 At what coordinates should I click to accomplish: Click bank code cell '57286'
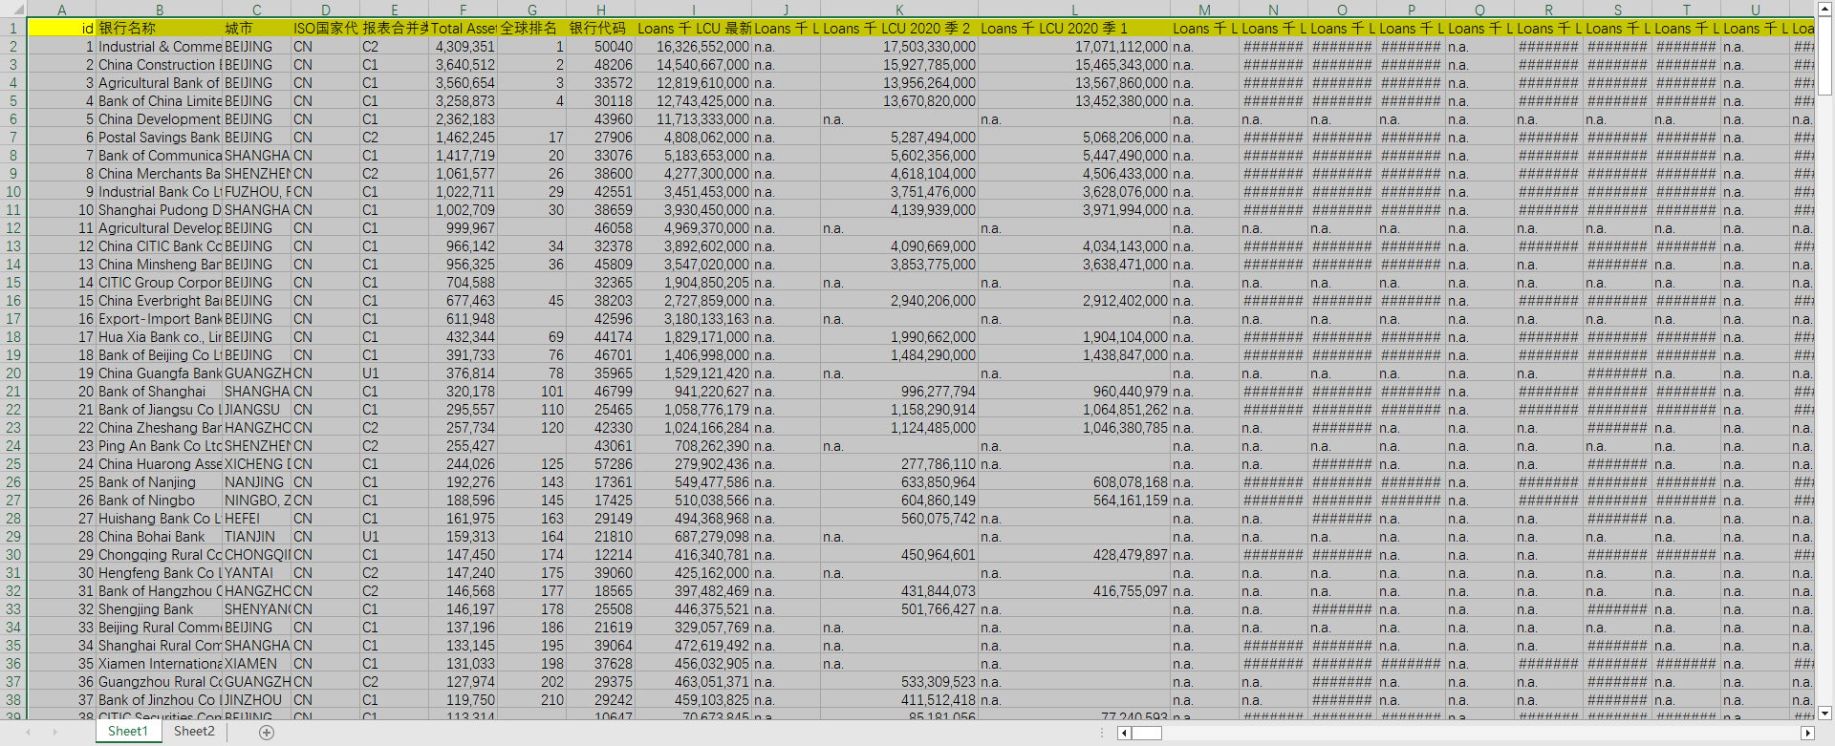pyautogui.click(x=601, y=463)
